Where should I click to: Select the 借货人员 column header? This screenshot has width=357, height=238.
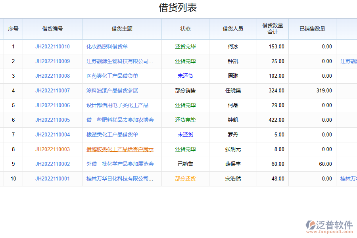[232, 29]
